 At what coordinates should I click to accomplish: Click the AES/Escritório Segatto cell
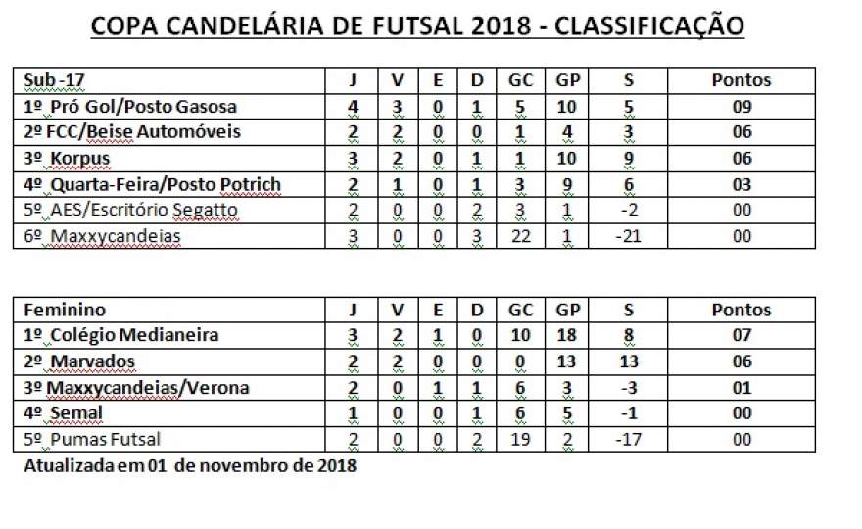click(x=169, y=211)
